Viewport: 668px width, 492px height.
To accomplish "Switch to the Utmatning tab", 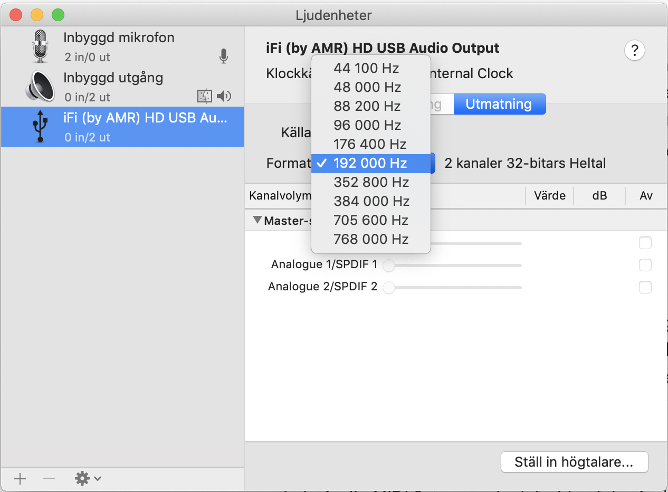I will pyautogui.click(x=499, y=104).
